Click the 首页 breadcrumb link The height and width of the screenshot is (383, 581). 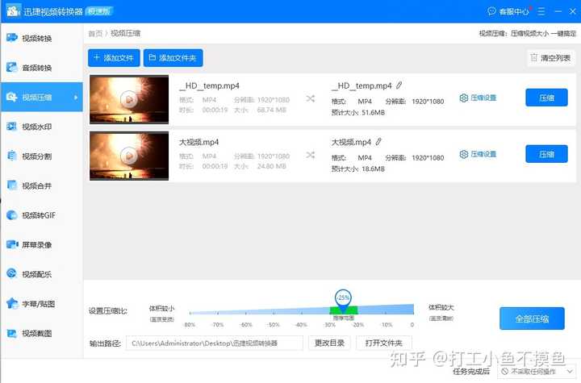click(x=95, y=33)
